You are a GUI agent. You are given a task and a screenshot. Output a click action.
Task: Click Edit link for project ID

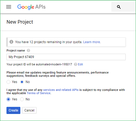(x=80, y=64)
